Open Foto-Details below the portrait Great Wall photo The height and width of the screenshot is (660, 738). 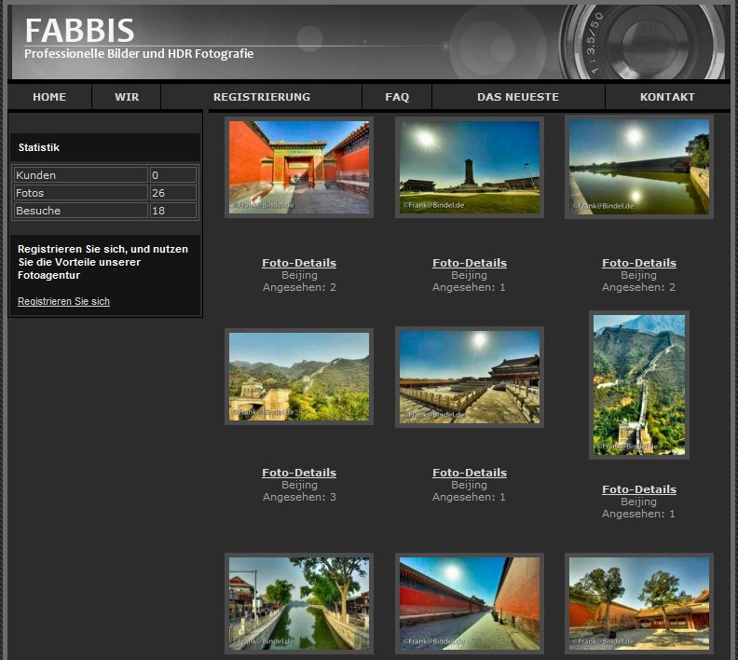coord(639,489)
